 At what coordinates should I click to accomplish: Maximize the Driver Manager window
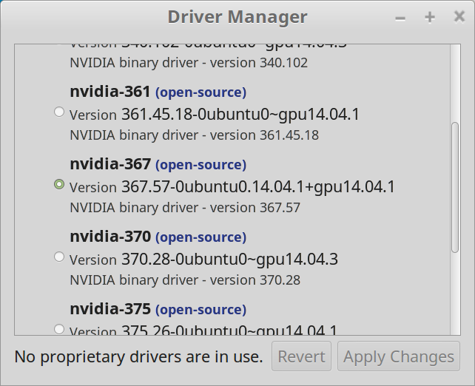point(429,17)
